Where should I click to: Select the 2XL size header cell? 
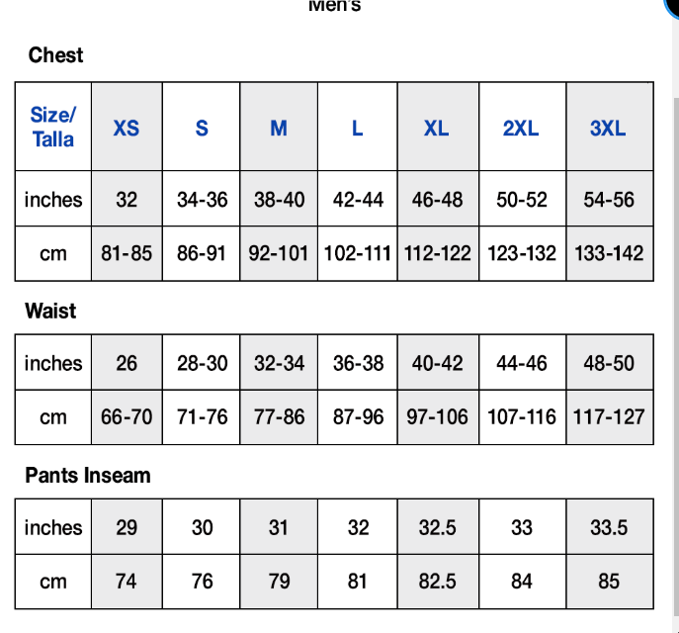(x=521, y=128)
